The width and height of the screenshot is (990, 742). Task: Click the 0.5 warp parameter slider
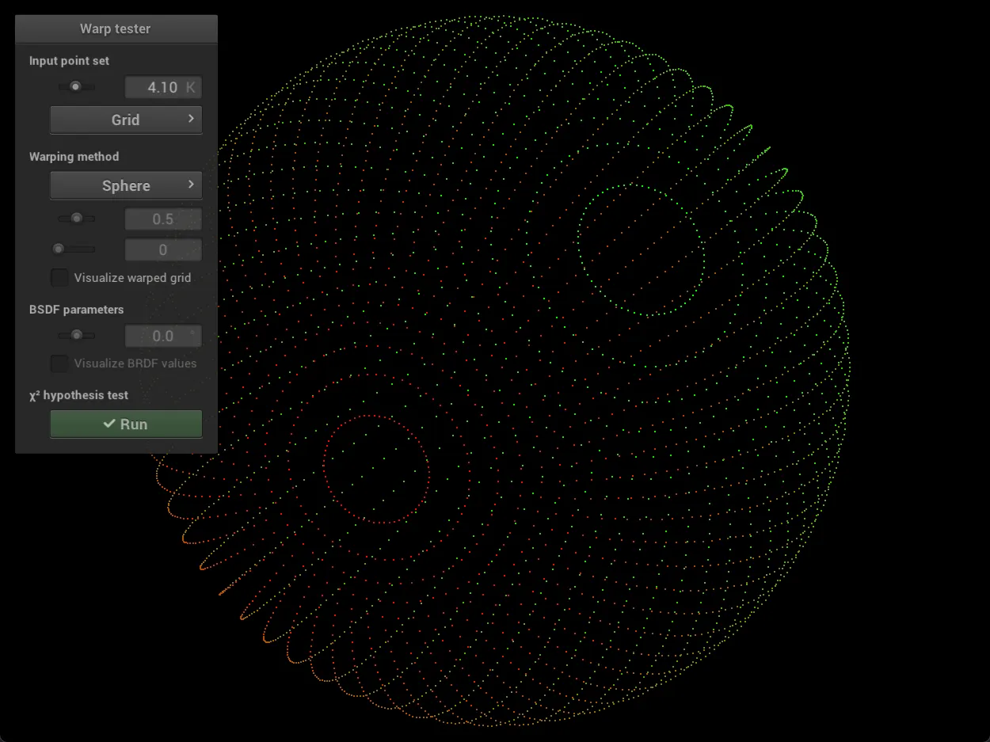click(76, 218)
